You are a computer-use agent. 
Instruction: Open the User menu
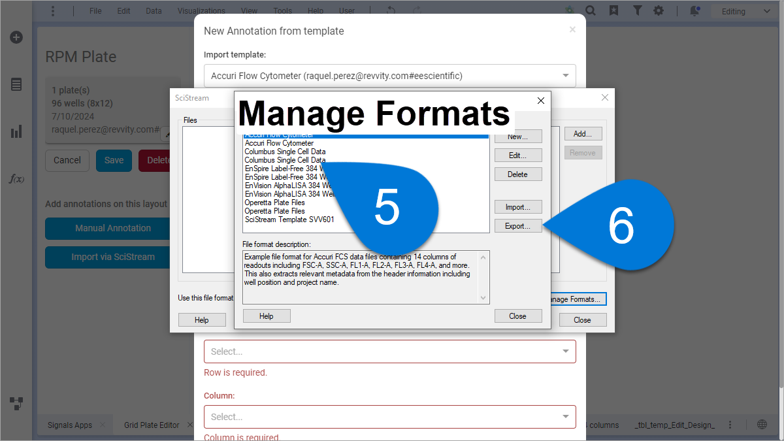pos(347,11)
